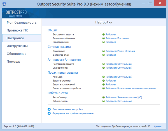Open the Моя безопасность section

[x=22, y=22]
